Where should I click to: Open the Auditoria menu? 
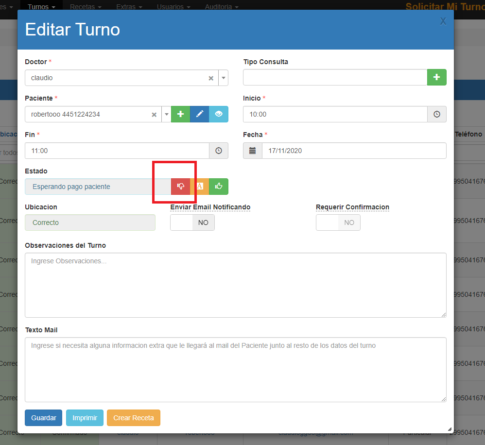pos(222,7)
